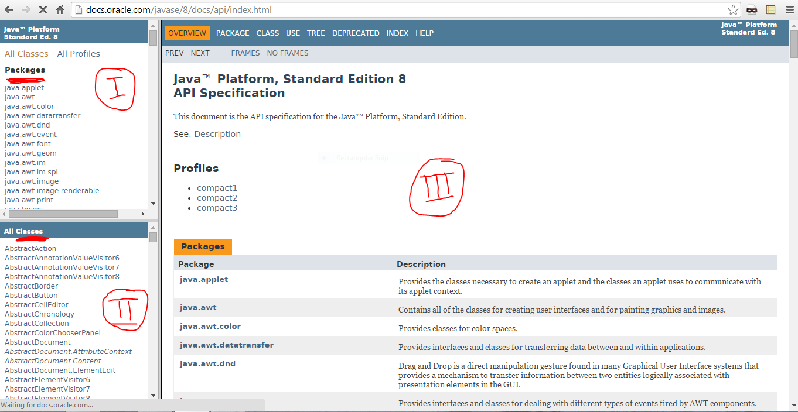Open the AbstractBorder class
This screenshot has width=798, height=412.
32,286
